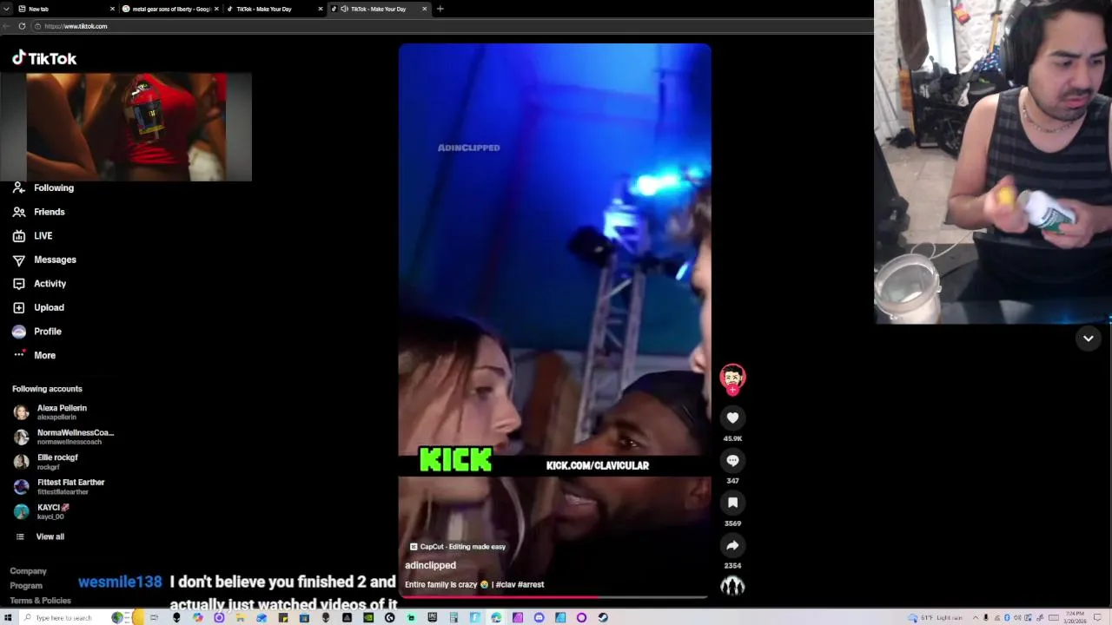Image resolution: width=1112 pixels, height=625 pixels.
Task: Click the #clav hashtag in the caption
Action: tap(506, 584)
